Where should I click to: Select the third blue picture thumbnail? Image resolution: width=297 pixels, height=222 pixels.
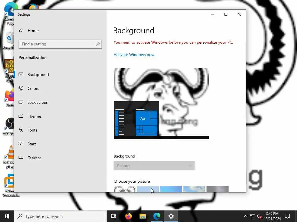pyautogui.click(x=171, y=189)
